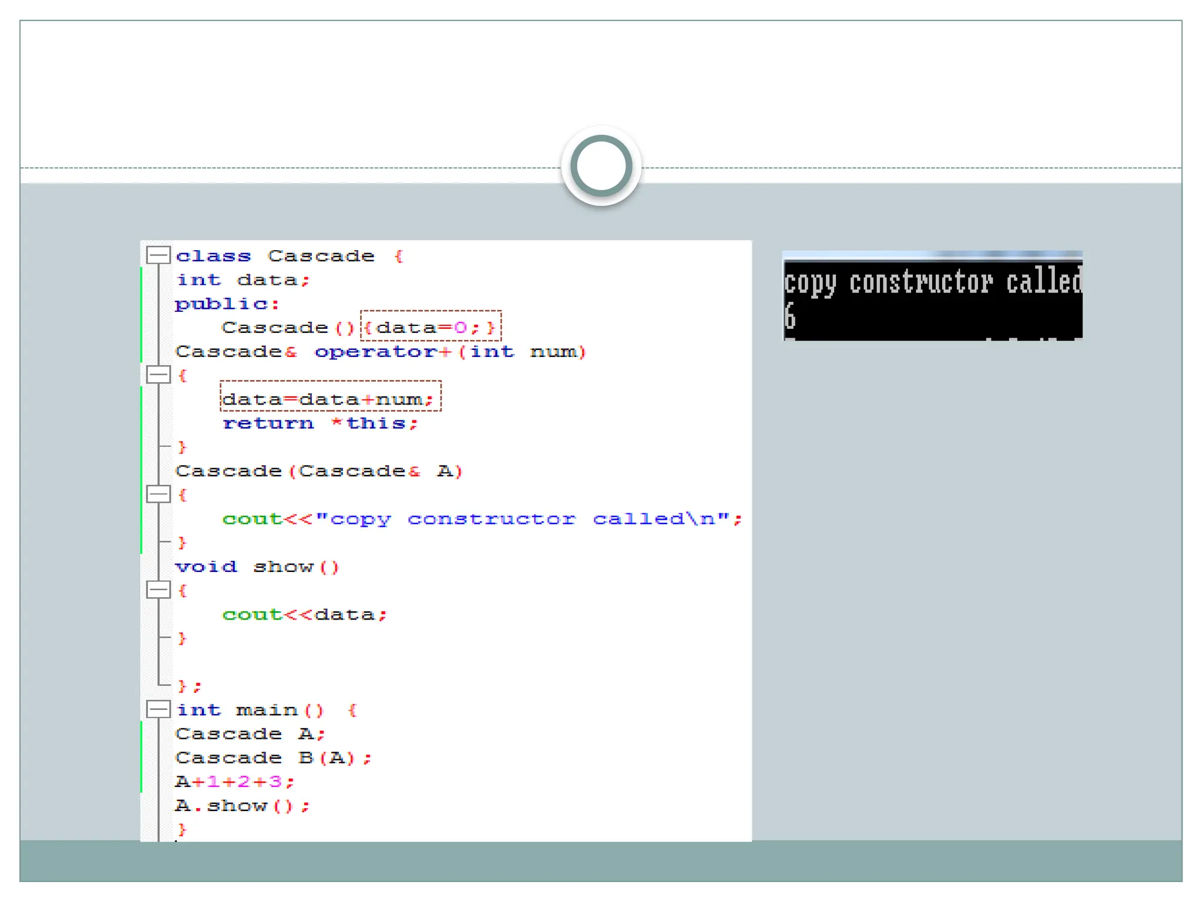Click the 'public:' access specifier keyword
The image size is (1203, 902).
click(x=227, y=304)
